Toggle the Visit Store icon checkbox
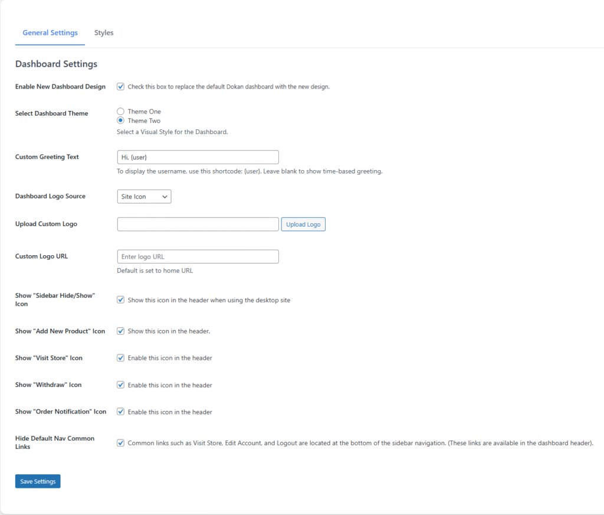 point(121,358)
